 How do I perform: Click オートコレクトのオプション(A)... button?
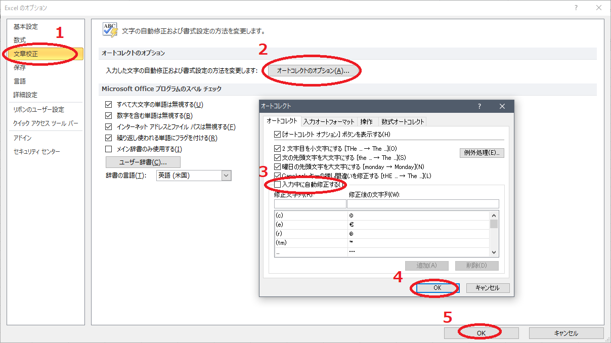point(313,71)
